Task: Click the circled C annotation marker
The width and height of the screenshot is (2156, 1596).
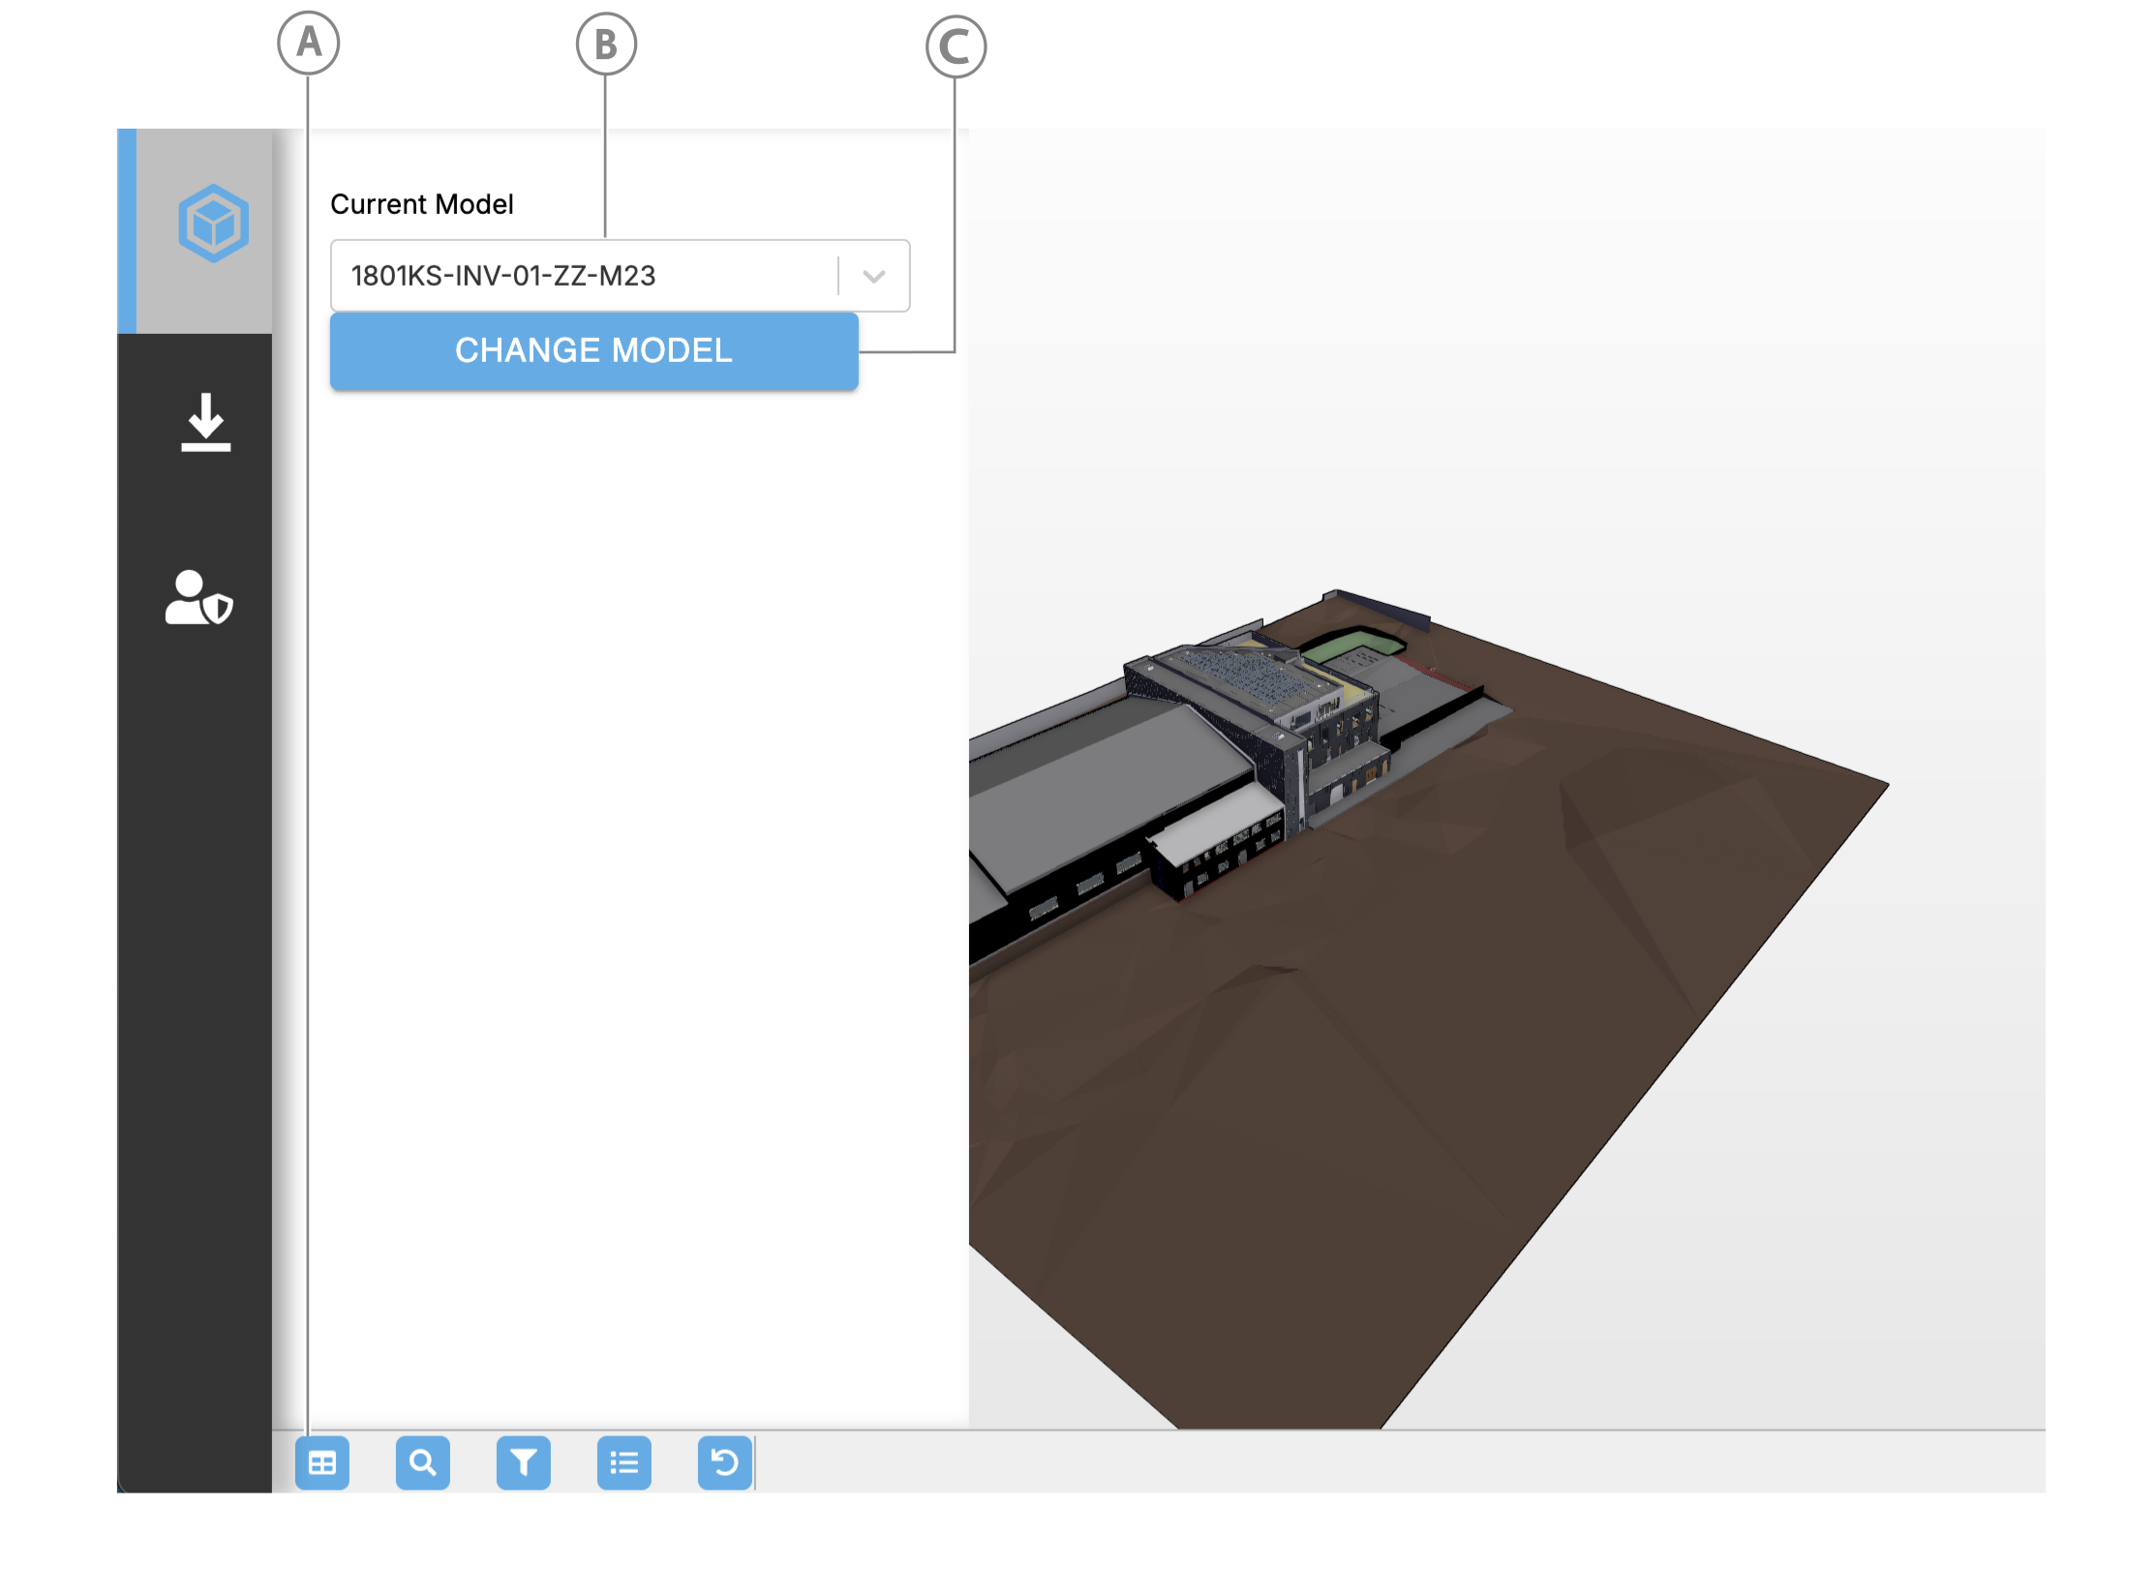Action: point(956,46)
